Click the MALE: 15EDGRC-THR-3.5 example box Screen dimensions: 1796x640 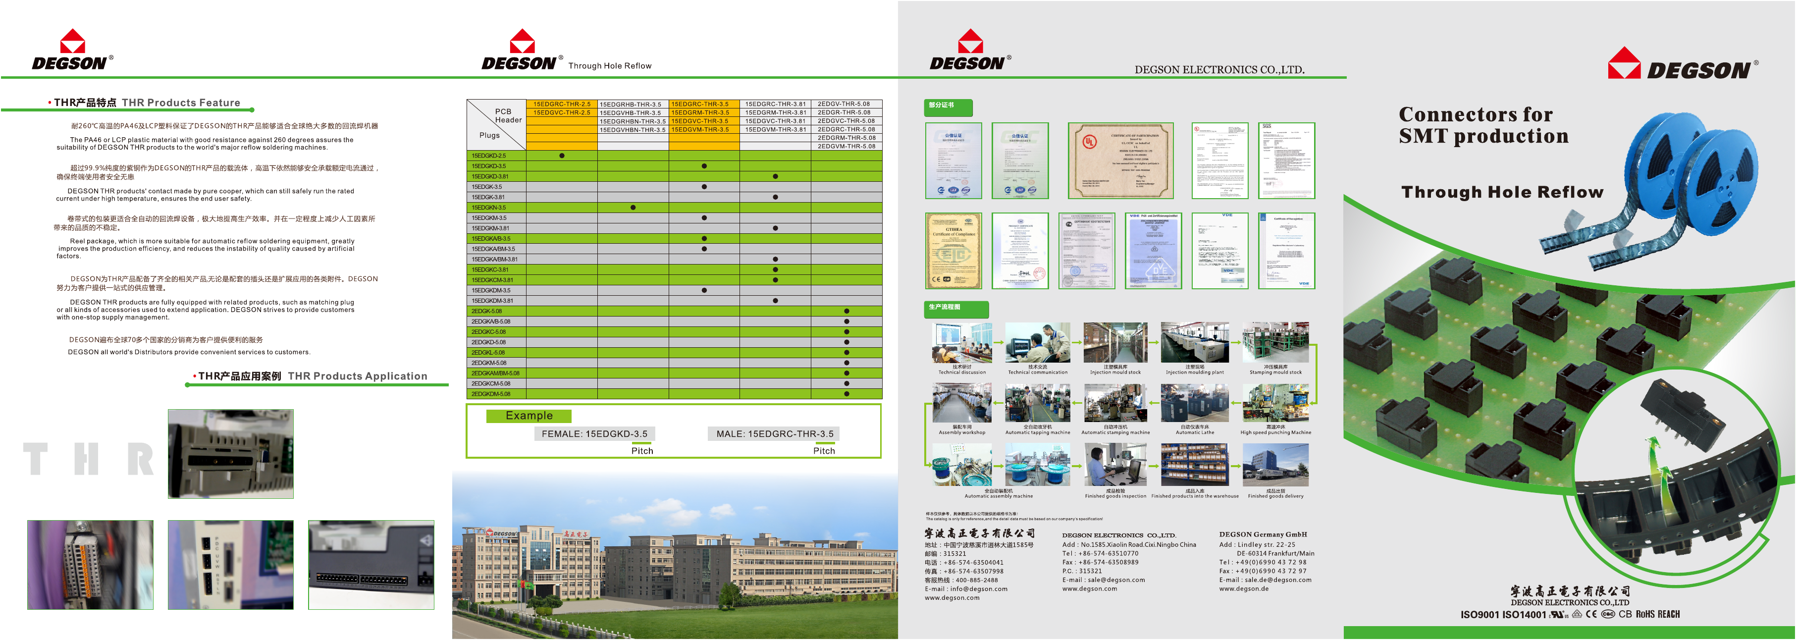click(x=775, y=433)
